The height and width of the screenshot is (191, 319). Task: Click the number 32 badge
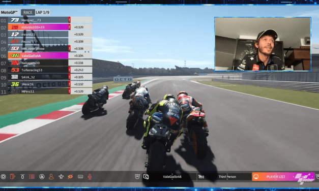coord(14,77)
